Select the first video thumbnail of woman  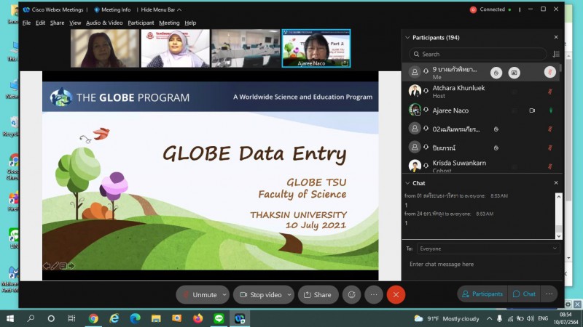click(x=105, y=49)
